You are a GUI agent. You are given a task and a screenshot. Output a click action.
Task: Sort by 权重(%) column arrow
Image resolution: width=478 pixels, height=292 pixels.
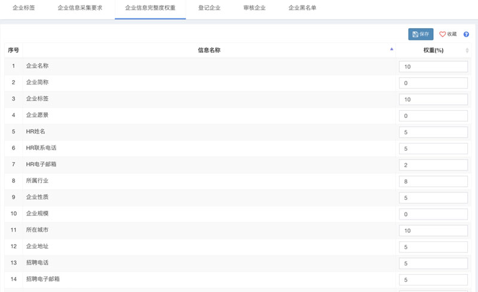pyautogui.click(x=467, y=50)
